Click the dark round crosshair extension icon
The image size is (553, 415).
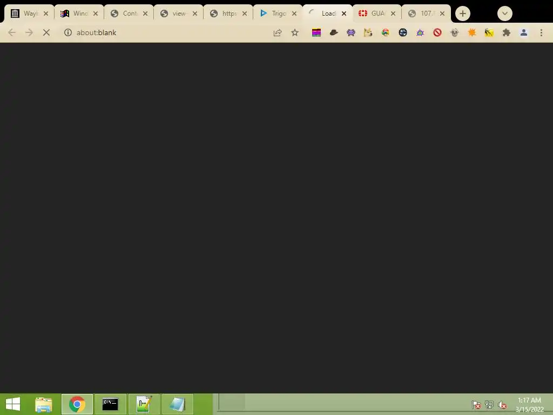click(403, 32)
